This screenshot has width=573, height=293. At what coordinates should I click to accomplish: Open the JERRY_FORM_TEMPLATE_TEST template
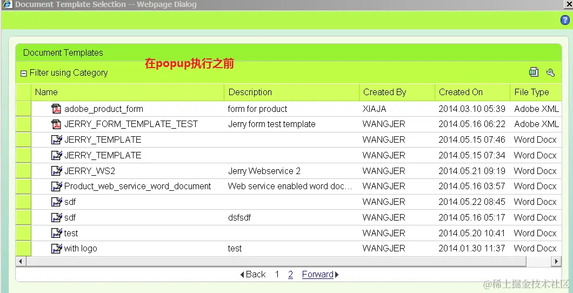tap(131, 124)
